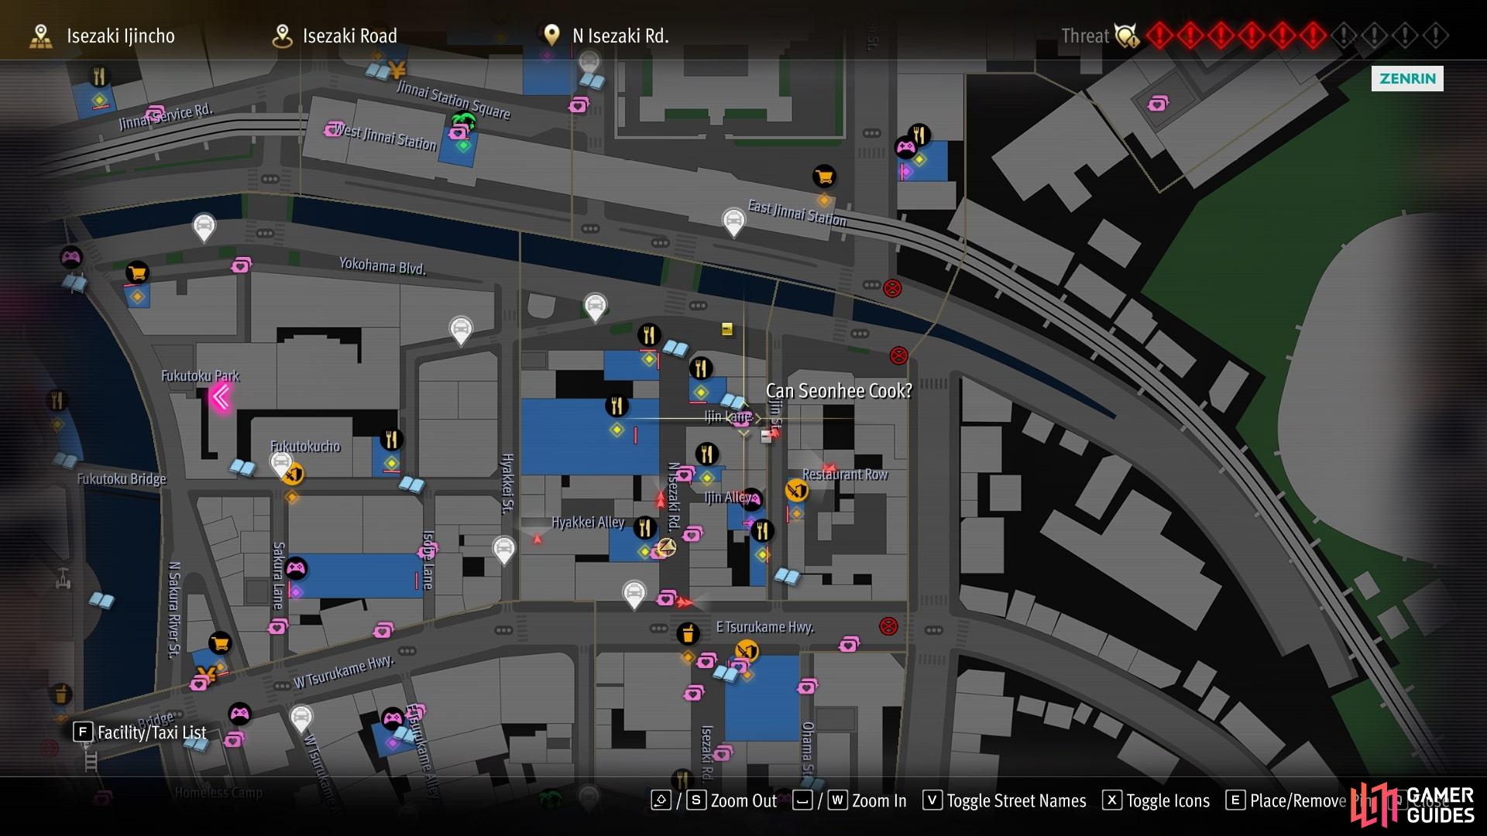Click the Zoom In control
Screen dimensions: 1487x836
tap(850, 800)
